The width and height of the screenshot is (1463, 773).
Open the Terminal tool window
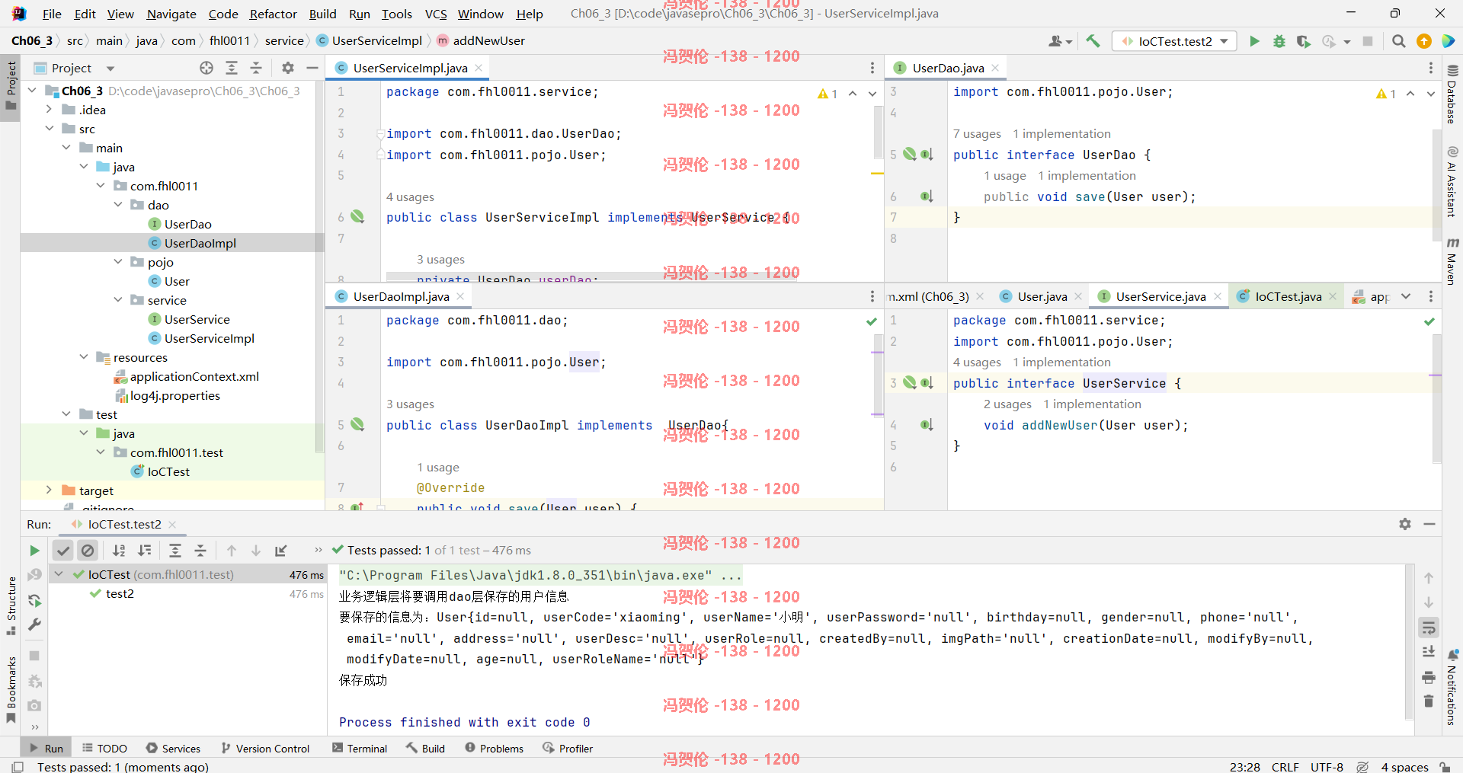(360, 749)
